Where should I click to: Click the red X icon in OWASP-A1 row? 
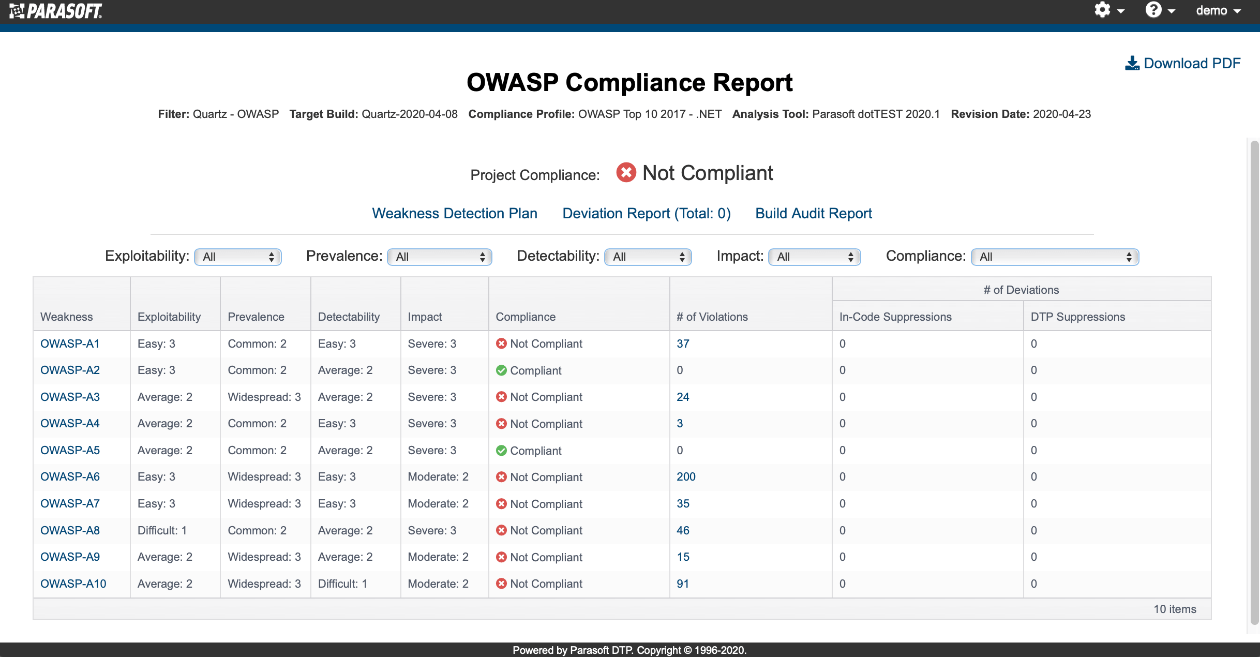click(x=501, y=344)
